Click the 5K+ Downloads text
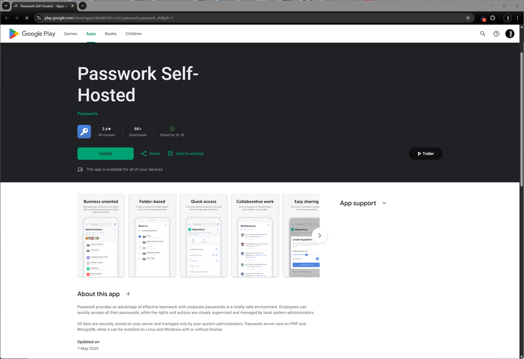Image resolution: width=524 pixels, height=359 pixels. tap(138, 132)
